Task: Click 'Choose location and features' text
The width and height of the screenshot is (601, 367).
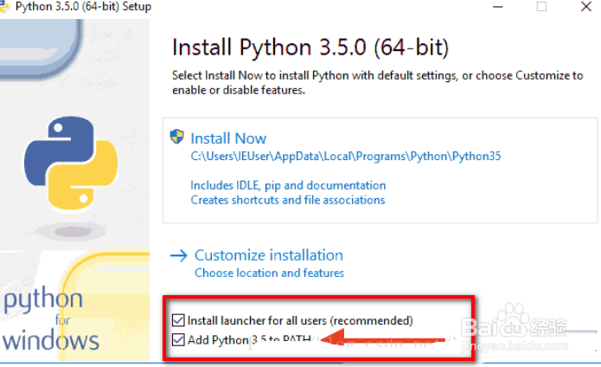Action: tap(270, 273)
